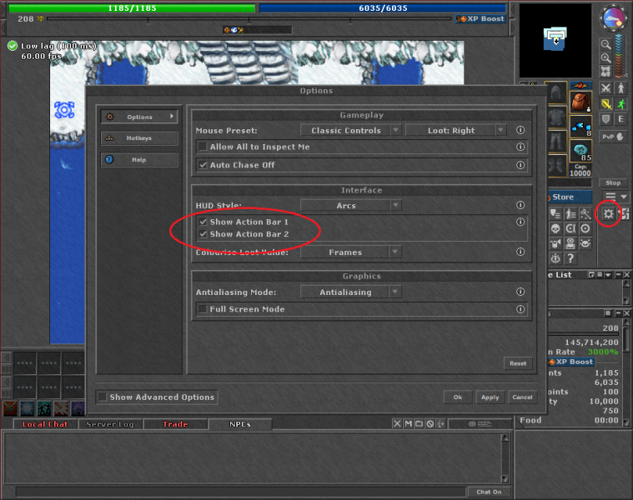Switch to the Trade chat tab
Viewport: 633px width, 500px height.
(x=175, y=424)
